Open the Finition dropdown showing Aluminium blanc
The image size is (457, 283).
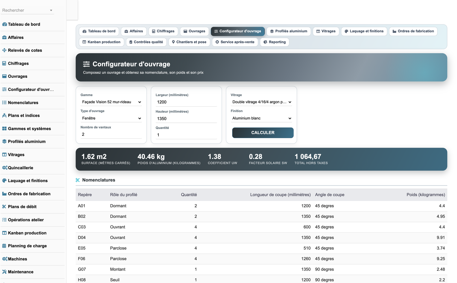click(262, 118)
